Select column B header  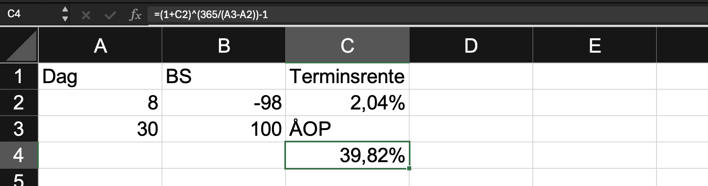224,45
